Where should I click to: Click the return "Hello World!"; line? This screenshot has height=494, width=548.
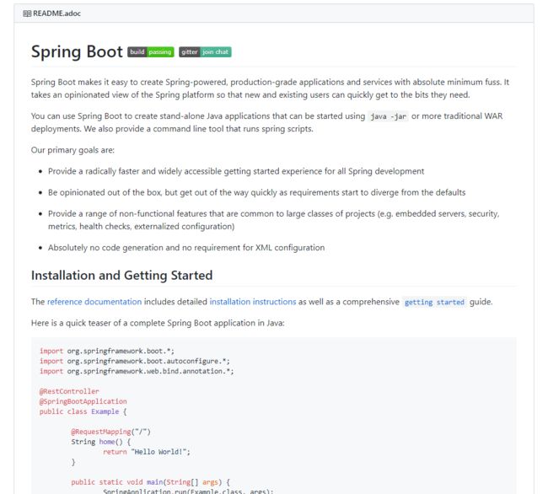coord(147,453)
